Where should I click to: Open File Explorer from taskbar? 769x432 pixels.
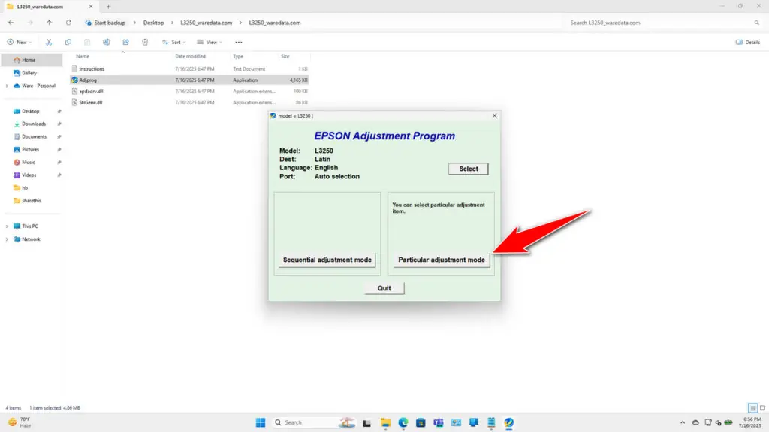(385, 422)
